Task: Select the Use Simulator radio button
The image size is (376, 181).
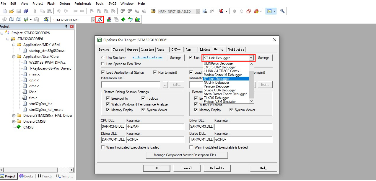Action: point(103,58)
